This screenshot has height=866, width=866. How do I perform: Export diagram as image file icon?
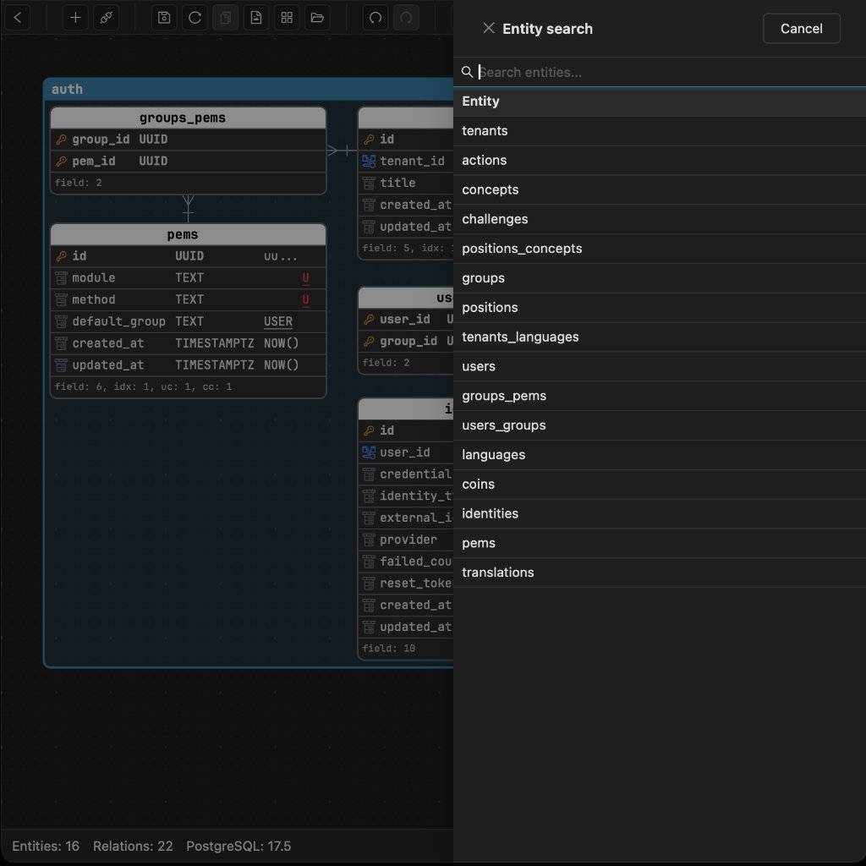[256, 18]
